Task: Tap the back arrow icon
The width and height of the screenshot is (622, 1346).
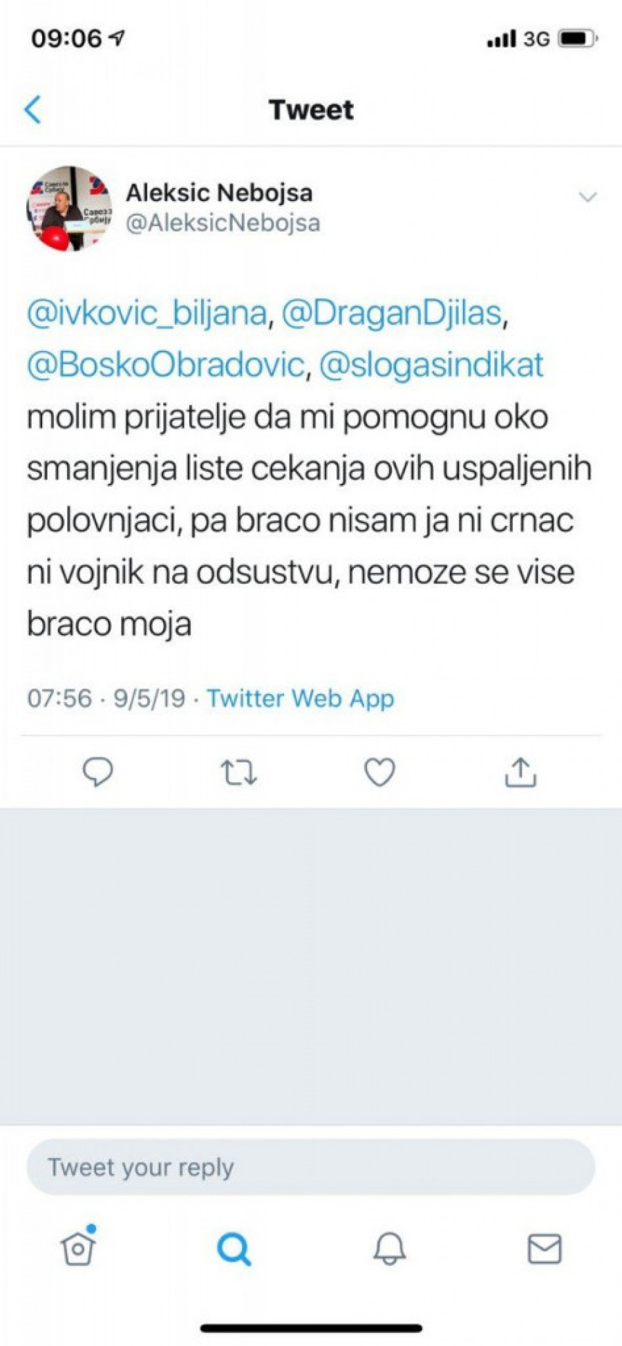Action: coord(32,110)
